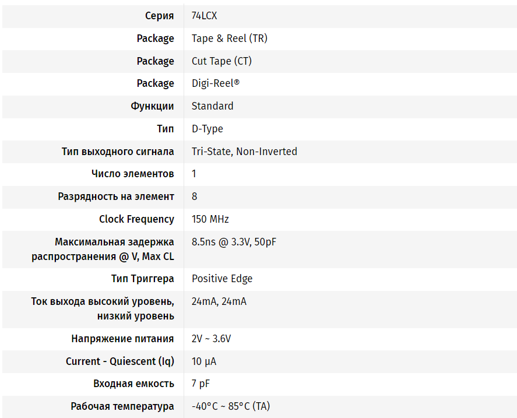Click the Тип выходного сигнала label
The width and height of the screenshot is (517, 418).
click(x=118, y=152)
